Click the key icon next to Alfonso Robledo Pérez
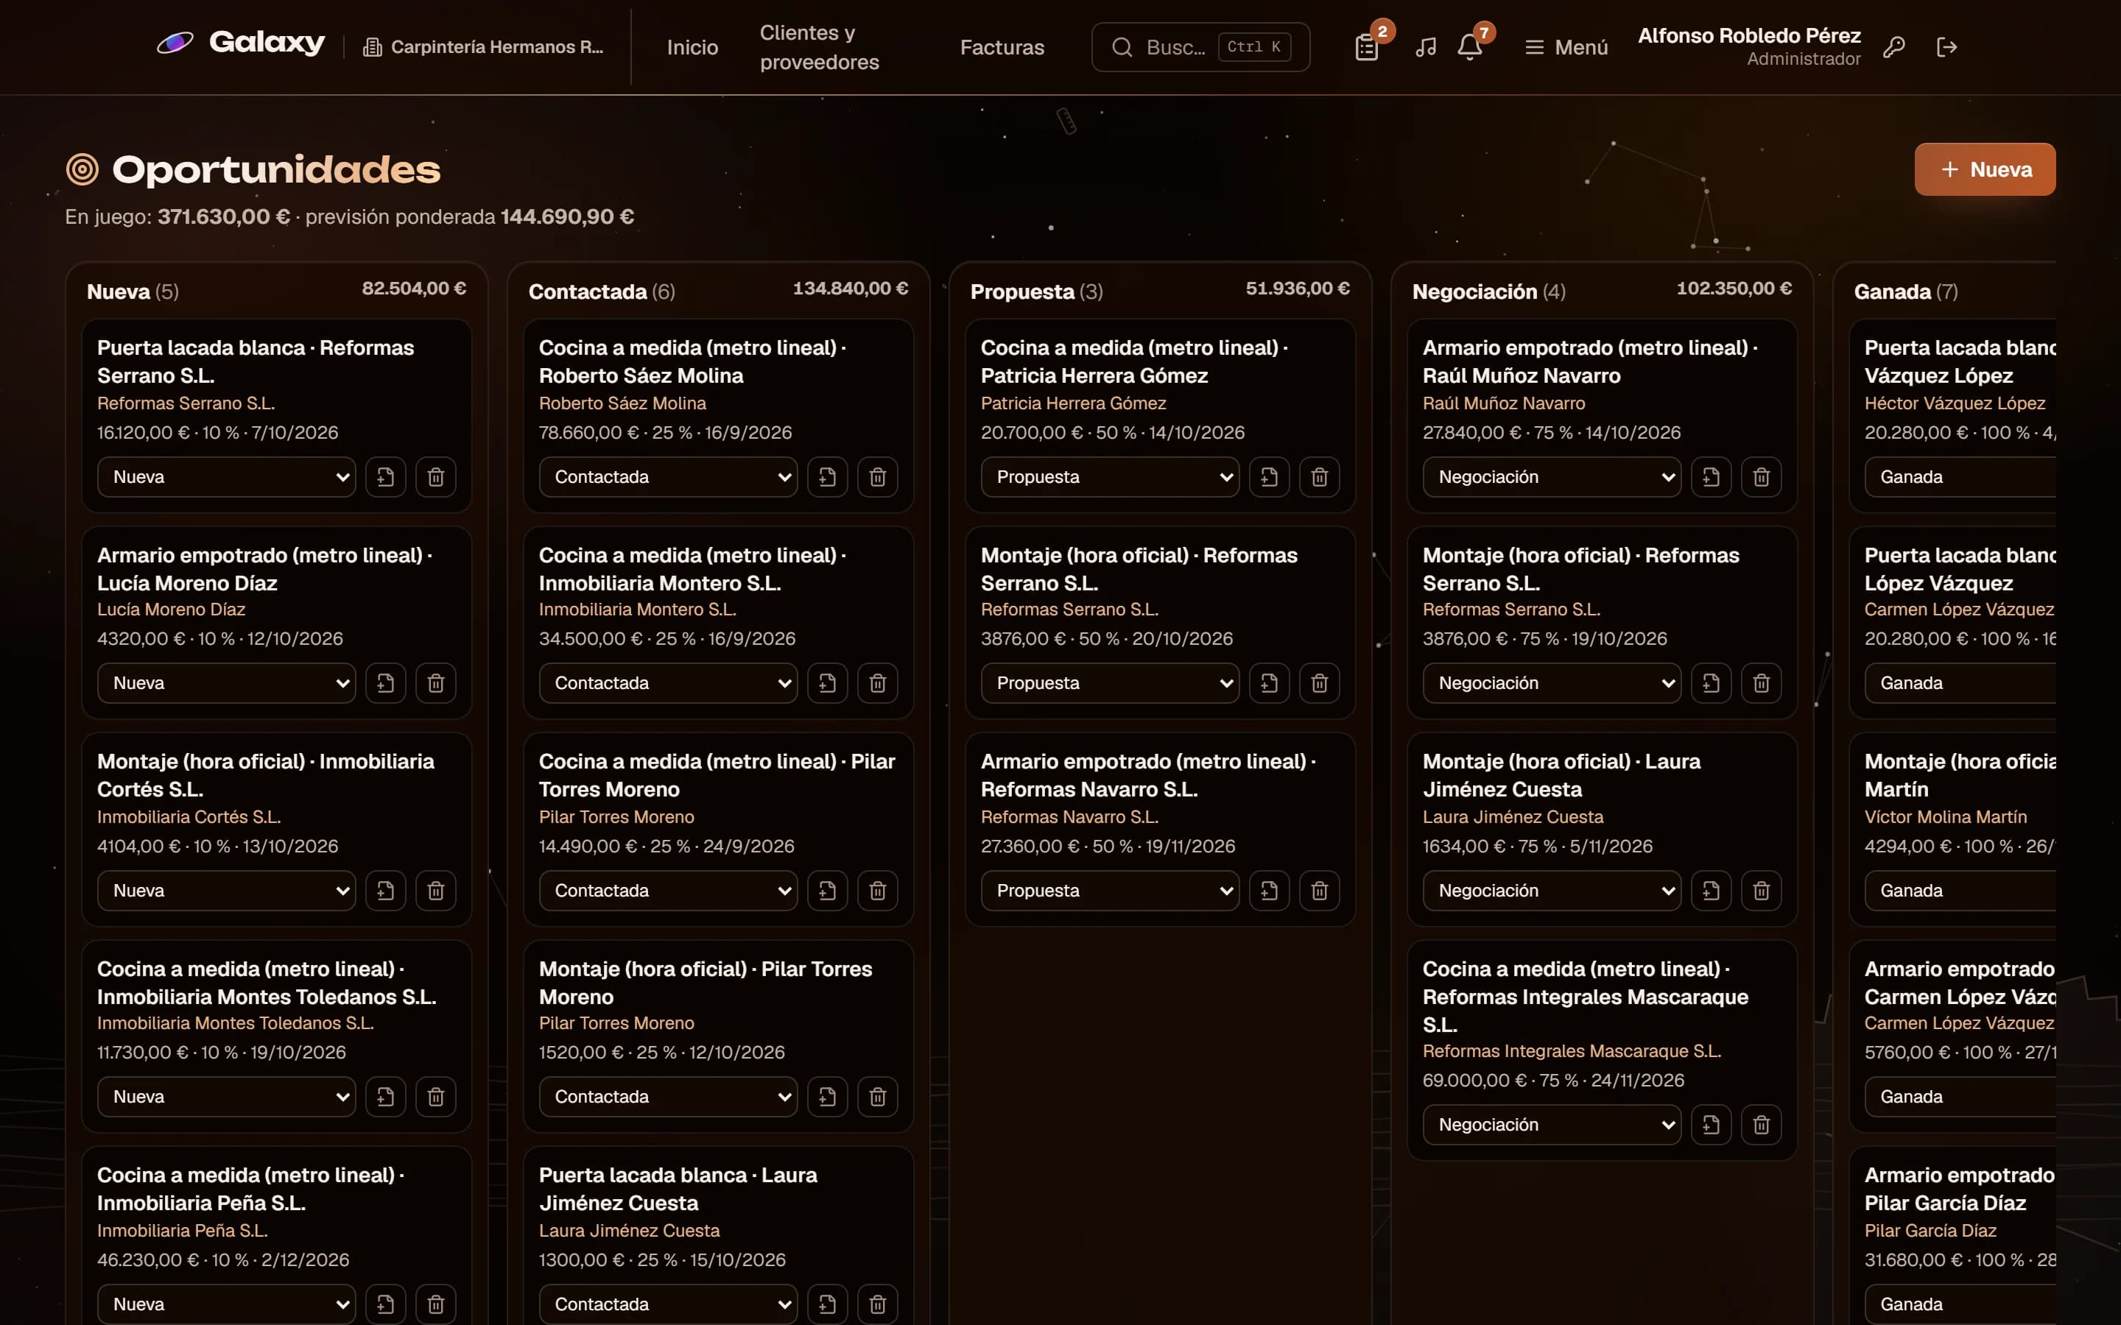Screen dimensions: 2121x1325 tap(1894, 47)
